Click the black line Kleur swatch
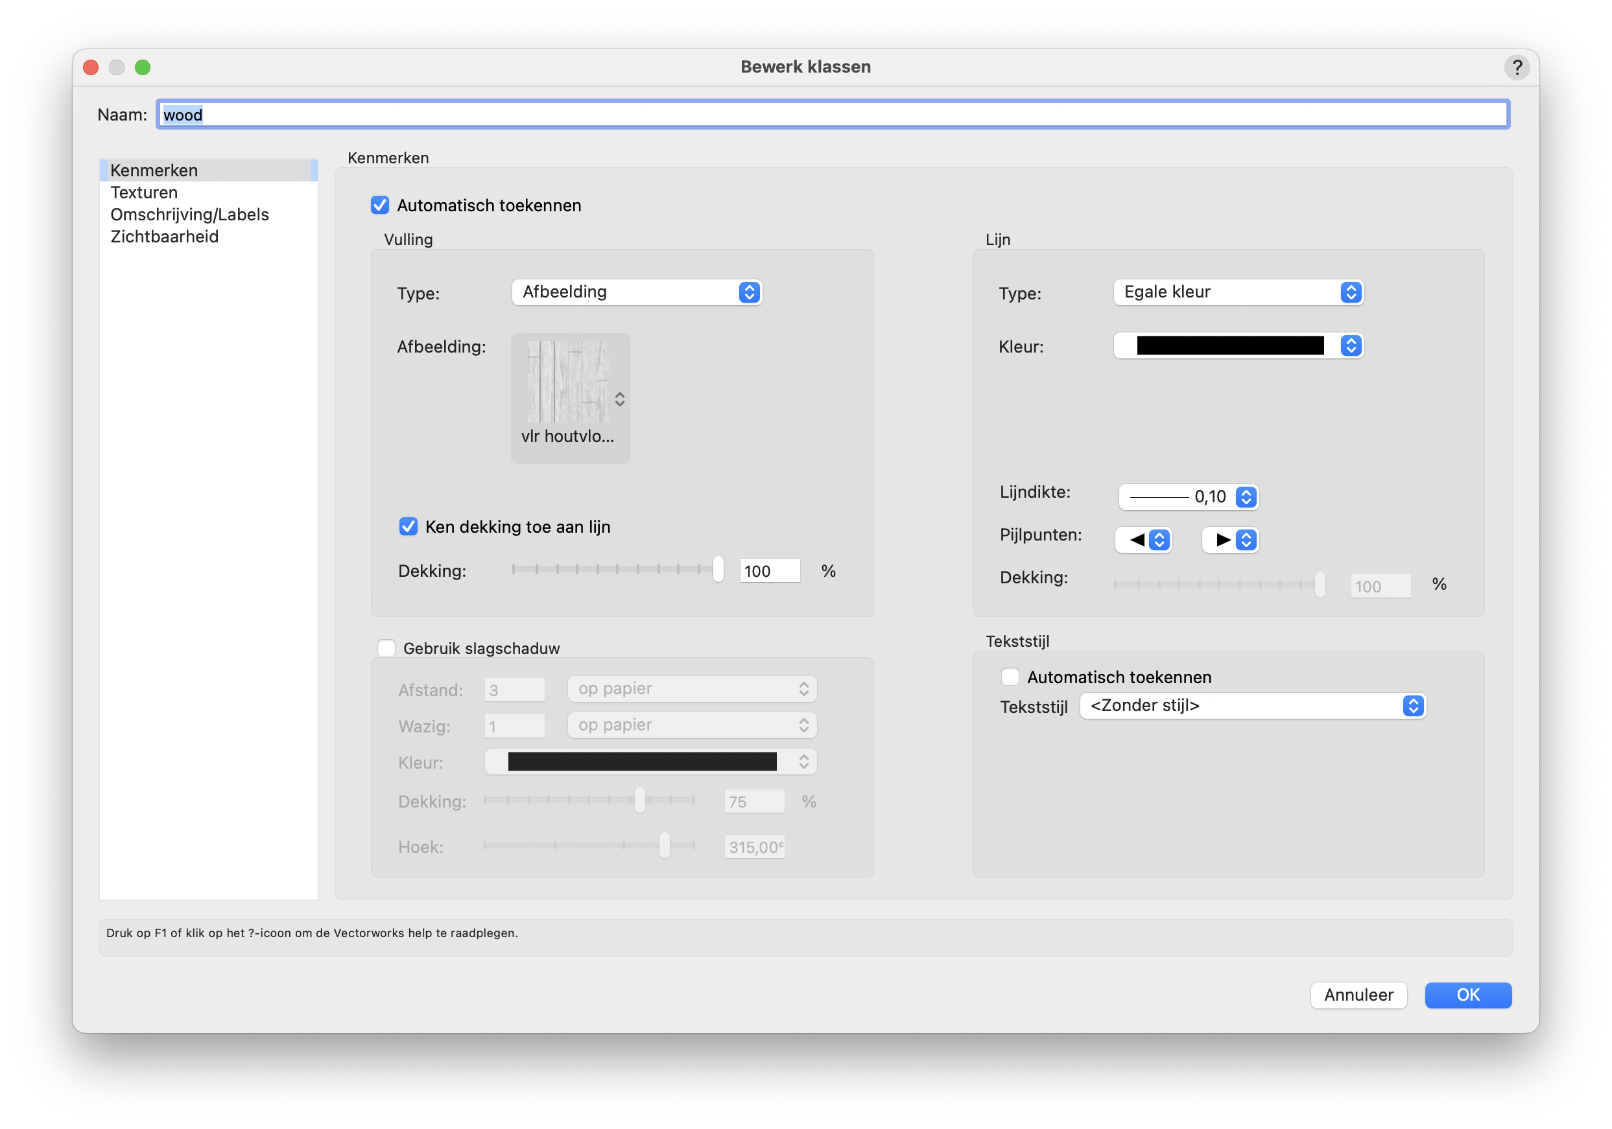Screen dimensions: 1612x1129 click(x=1229, y=345)
